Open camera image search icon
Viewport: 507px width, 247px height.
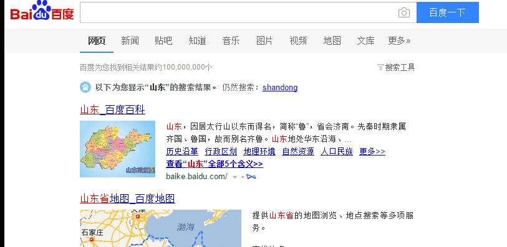pos(404,13)
